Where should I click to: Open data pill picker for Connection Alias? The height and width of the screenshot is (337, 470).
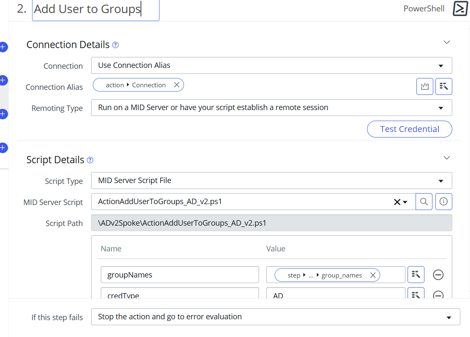pyautogui.click(x=443, y=86)
